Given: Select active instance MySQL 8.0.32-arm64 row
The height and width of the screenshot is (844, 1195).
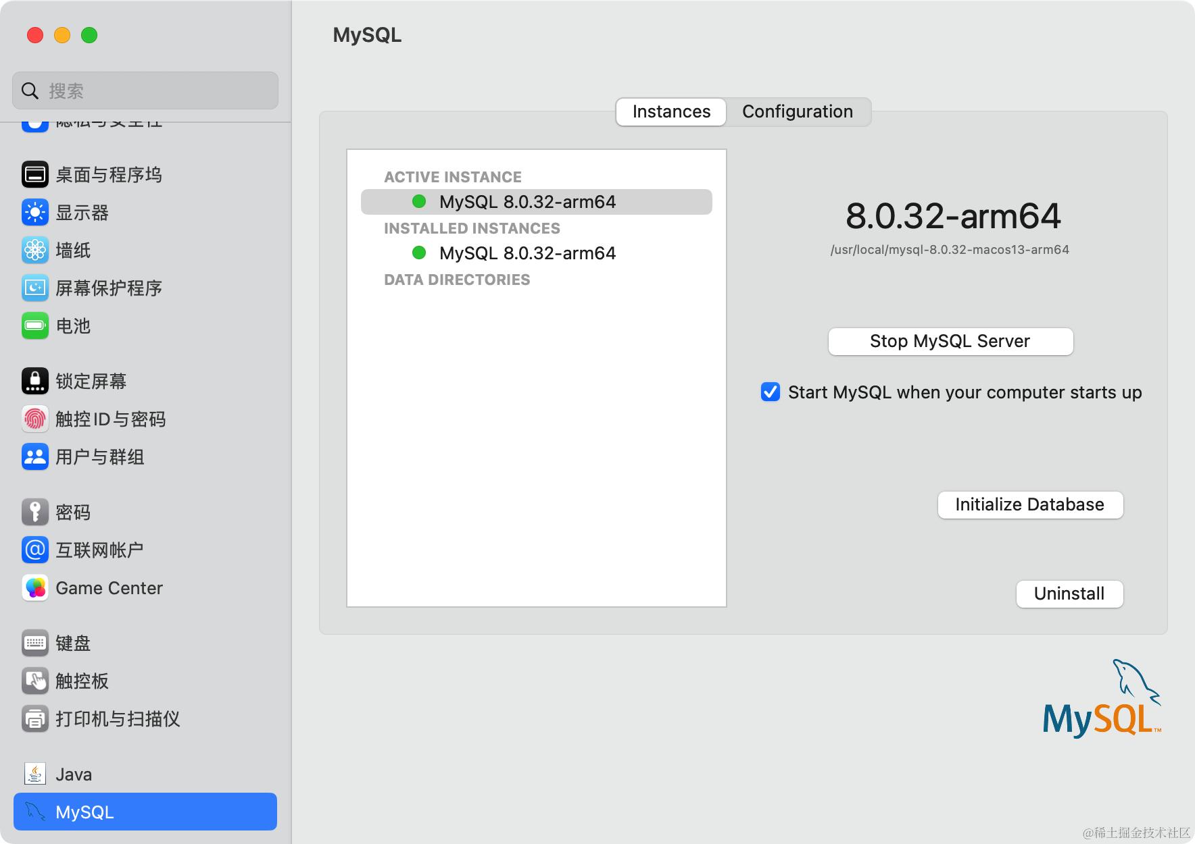Looking at the screenshot, I should [537, 202].
